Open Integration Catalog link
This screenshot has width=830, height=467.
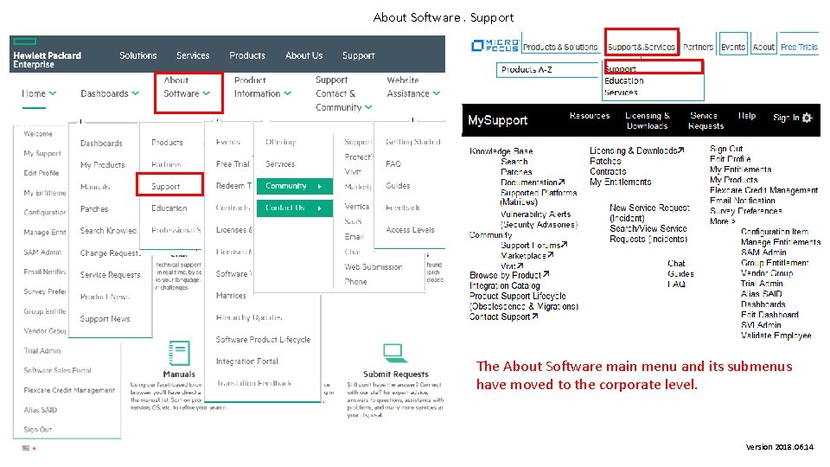504,285
